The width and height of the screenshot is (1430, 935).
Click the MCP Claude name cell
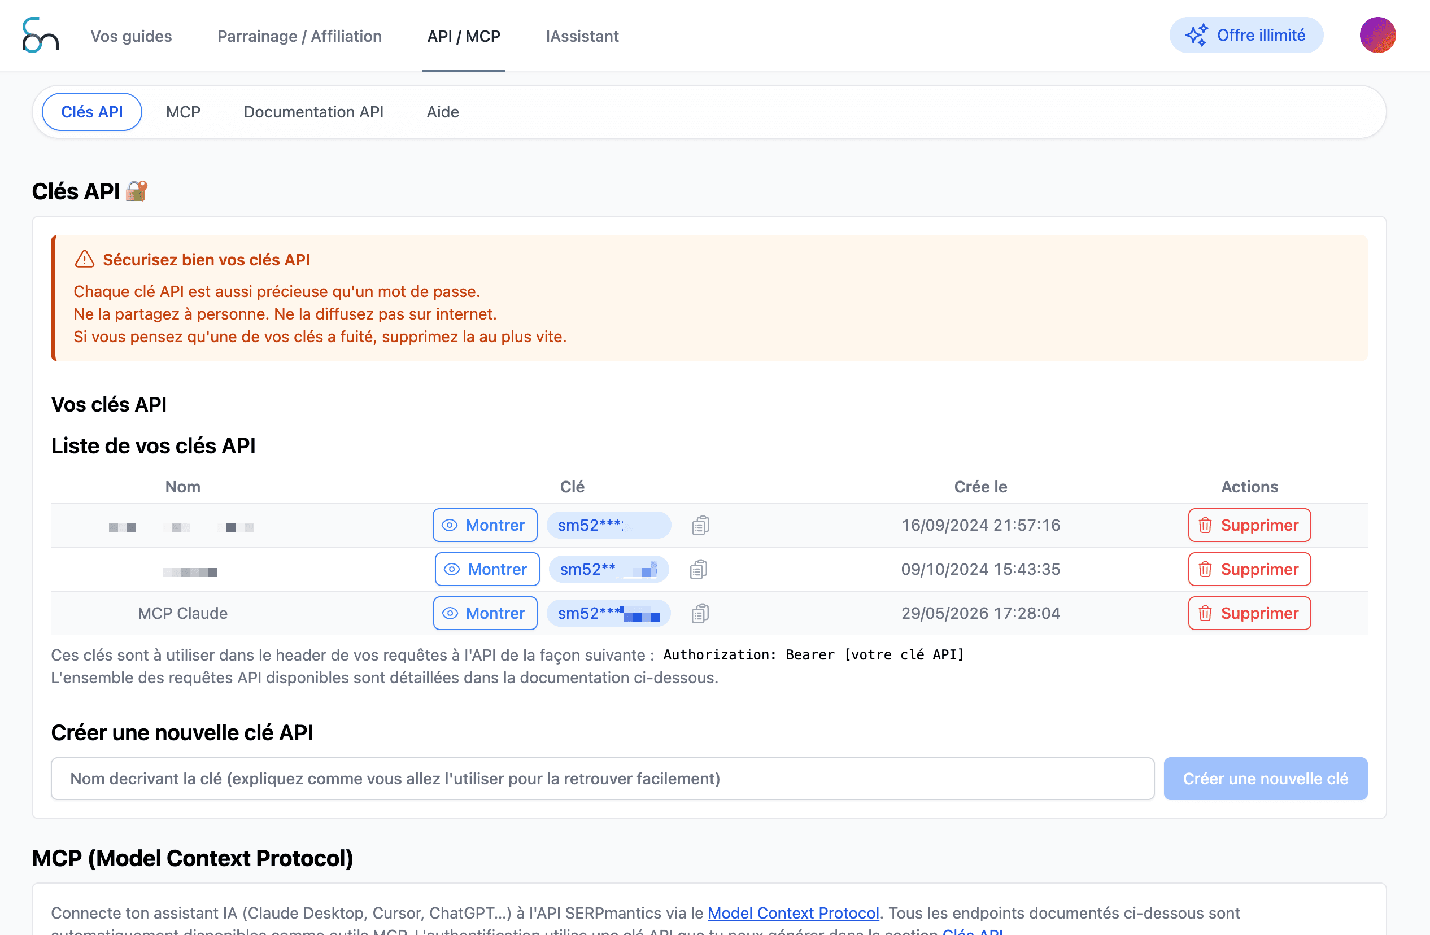pos(182,614)
